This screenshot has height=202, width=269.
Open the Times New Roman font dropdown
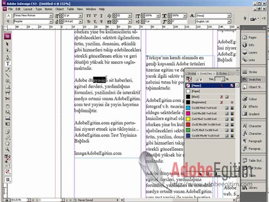coord(51,16)
